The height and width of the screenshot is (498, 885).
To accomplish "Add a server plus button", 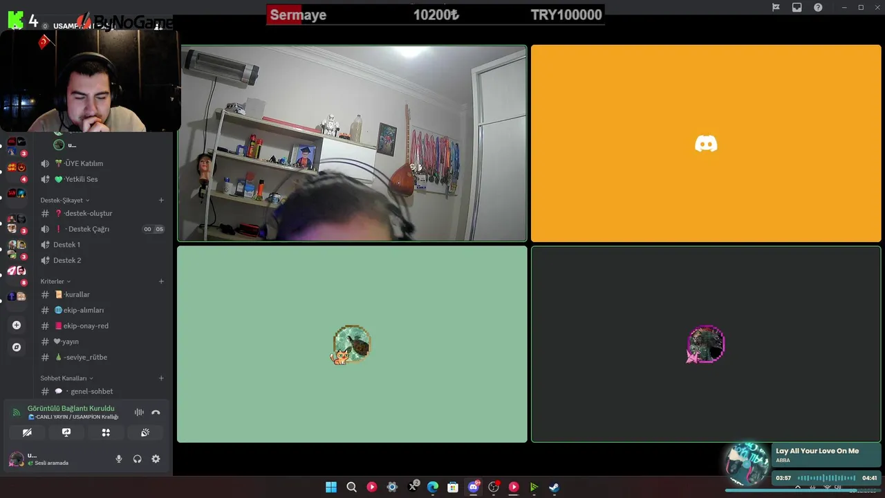I will click(x=17, y=325).
